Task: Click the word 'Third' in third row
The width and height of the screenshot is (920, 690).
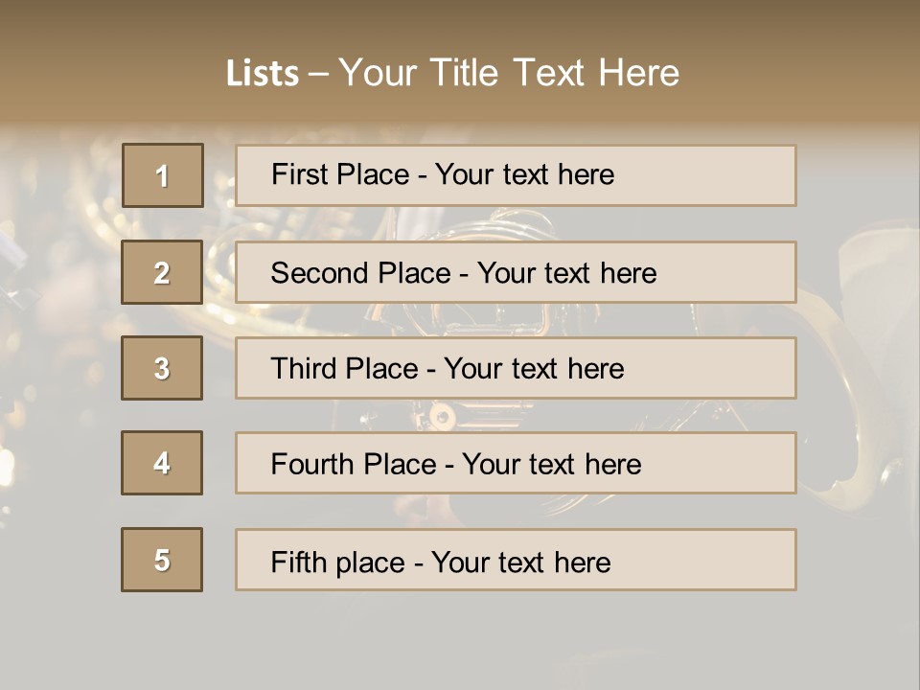Action: pyautogui.click(x=304, y=369)
